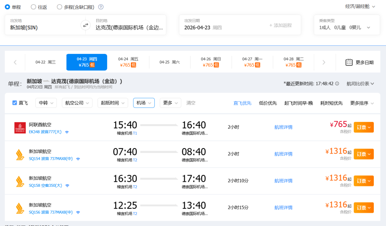This screenshot has height=226, width=386.
Task: Open the 经济/超经舱 cabin class dropdown
Action: click(x=360, y=6)
